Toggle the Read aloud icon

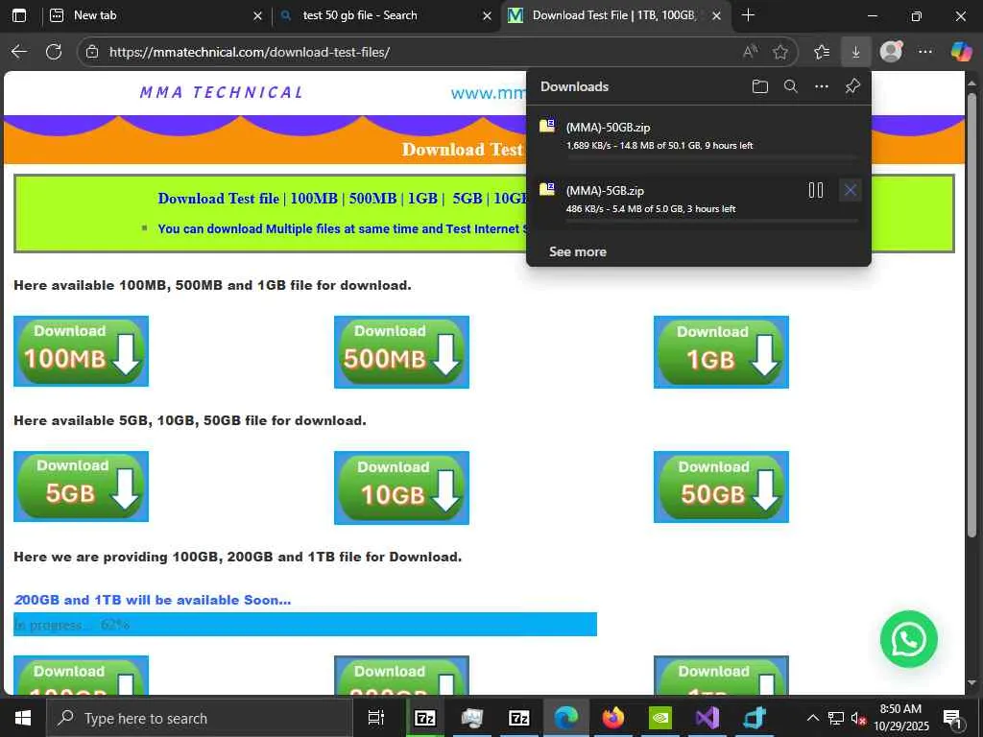click(x=750, y=52)
